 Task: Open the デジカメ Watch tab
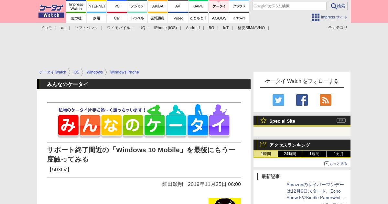[137, 6]
